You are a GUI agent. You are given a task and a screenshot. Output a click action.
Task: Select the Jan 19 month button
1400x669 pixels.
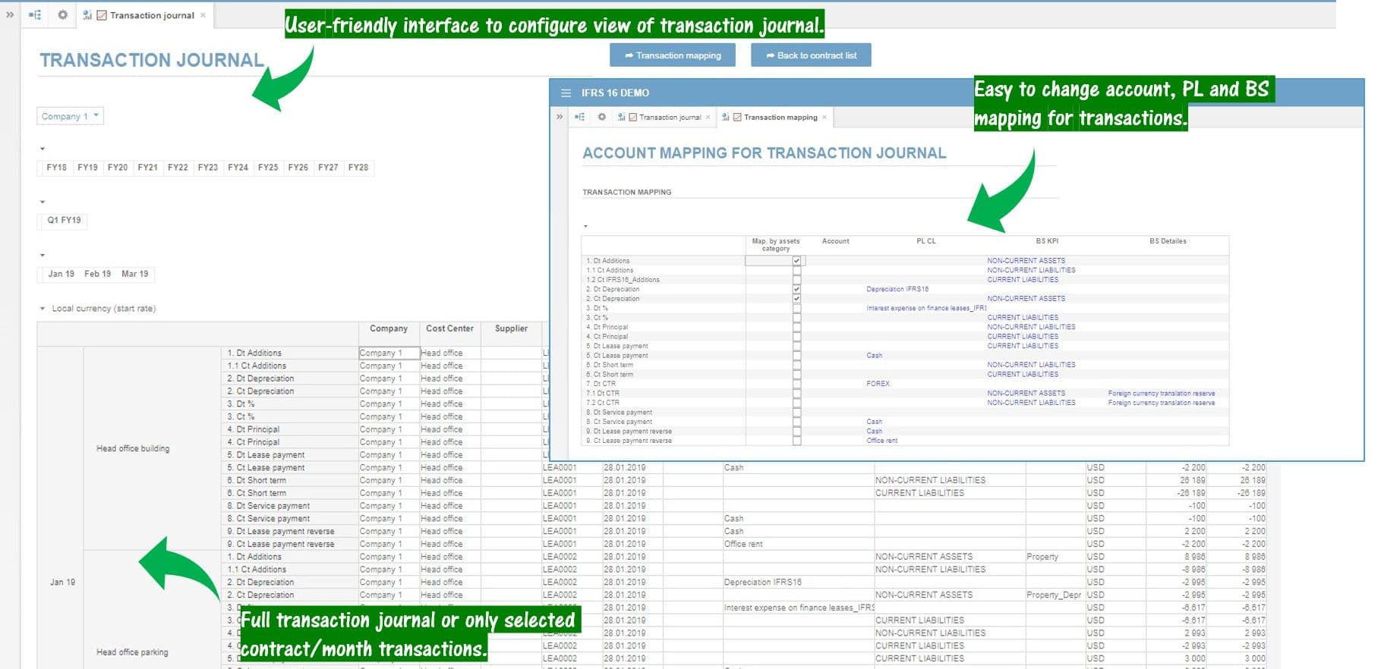(61, 274)
